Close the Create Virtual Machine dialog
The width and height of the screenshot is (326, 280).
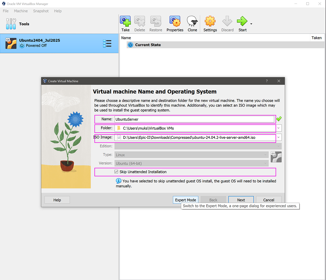[279, 81]
